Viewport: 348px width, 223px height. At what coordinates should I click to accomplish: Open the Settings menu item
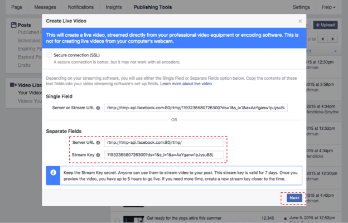click(x=301, y=7)
